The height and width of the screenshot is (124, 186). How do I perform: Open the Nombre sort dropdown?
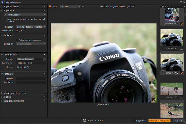click(70, 7)
